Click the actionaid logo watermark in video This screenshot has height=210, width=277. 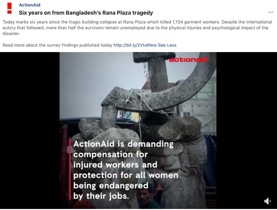(188, 60)
